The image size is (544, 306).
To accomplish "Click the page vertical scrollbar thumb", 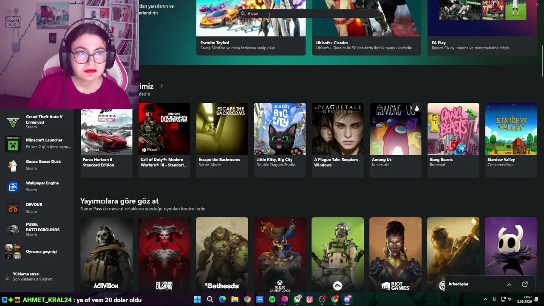I will pos(542,62).
